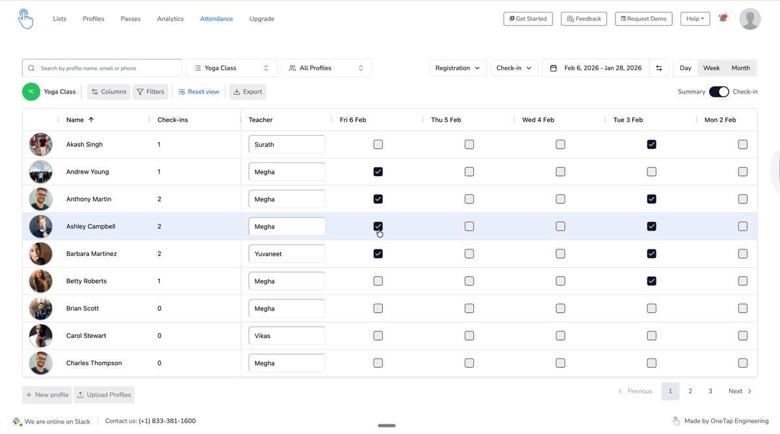The image size is (780, 434).
Task: Go to the Analytics menu item
Action: pyautogui.click(x=170, y=19)
